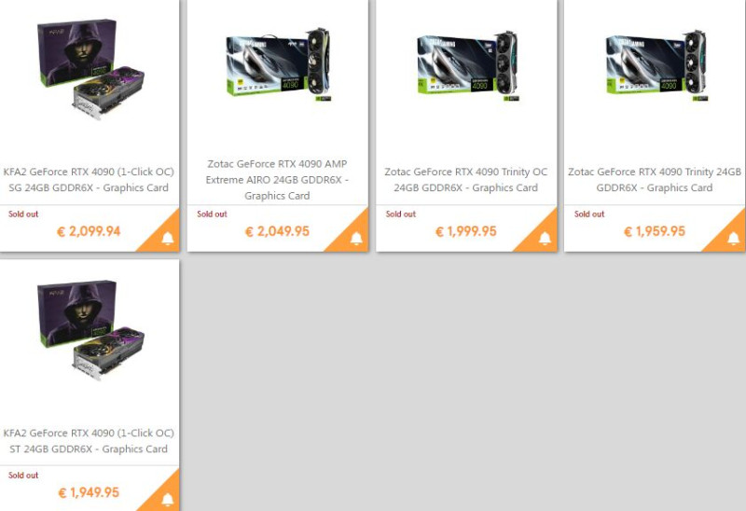This screenshot has width=746, height=511.
Task: Click the € 1,999.95 price
Action: point(465,231)
